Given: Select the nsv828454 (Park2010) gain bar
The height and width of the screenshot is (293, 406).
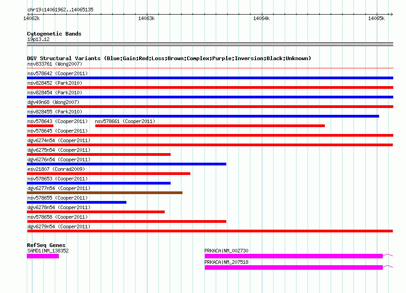Looking at the screenshot, I should click(210, 97).
